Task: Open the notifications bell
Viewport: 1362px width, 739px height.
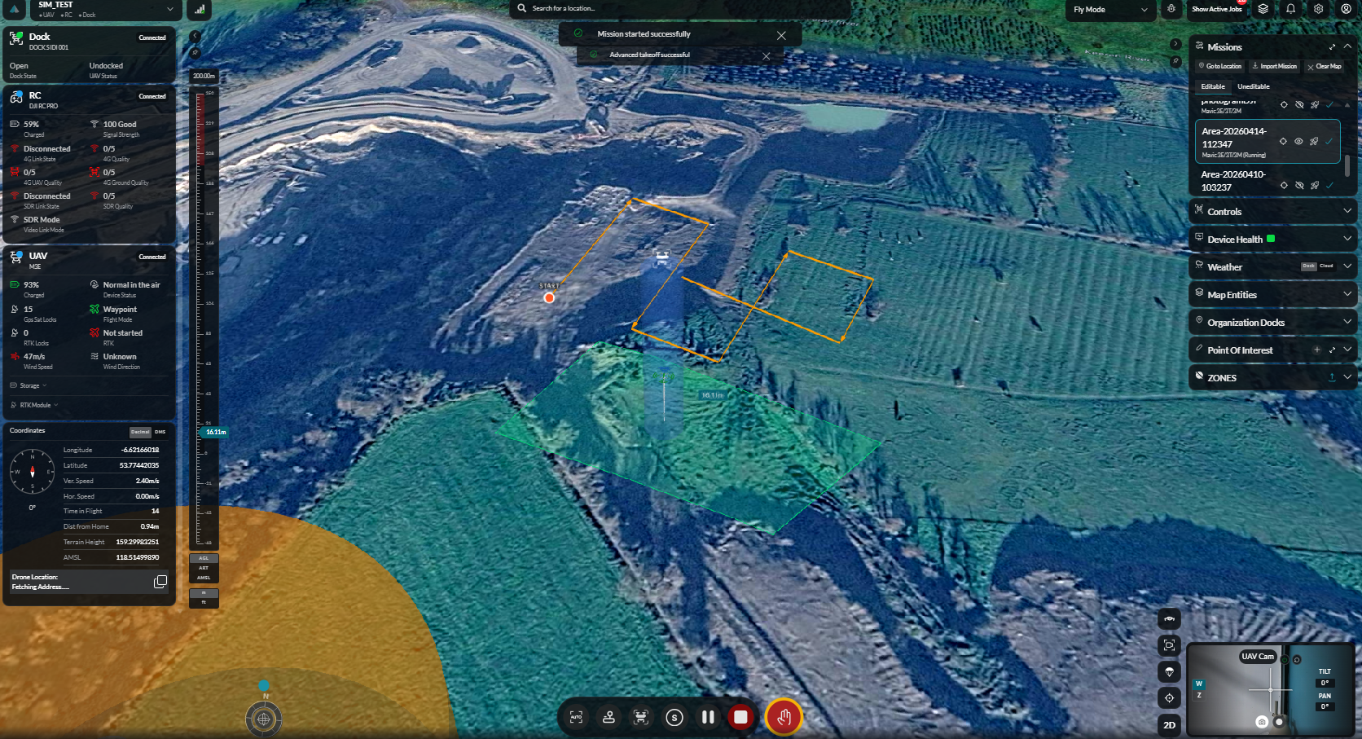Action: pos(1290,9)
